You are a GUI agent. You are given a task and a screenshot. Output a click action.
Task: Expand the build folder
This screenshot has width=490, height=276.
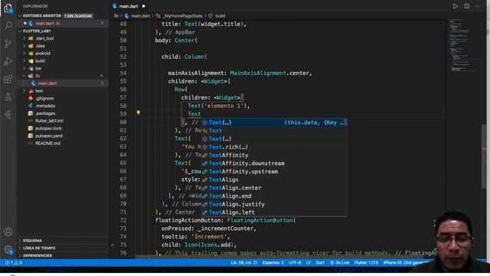point(40,61)
